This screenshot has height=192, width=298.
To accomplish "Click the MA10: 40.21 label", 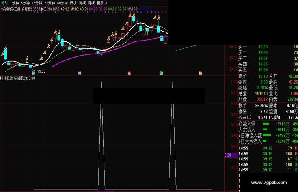I will (79, 9).
